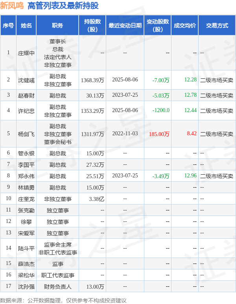236x304 pixels.
Task: Select the red 185.00万 value for 杨剑飞
Action: point(159,134)
